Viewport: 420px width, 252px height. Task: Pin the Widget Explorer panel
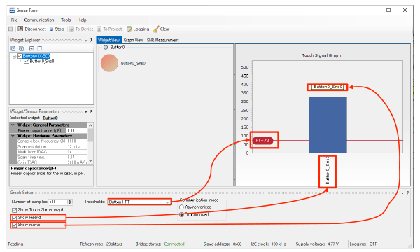[91, 40]
